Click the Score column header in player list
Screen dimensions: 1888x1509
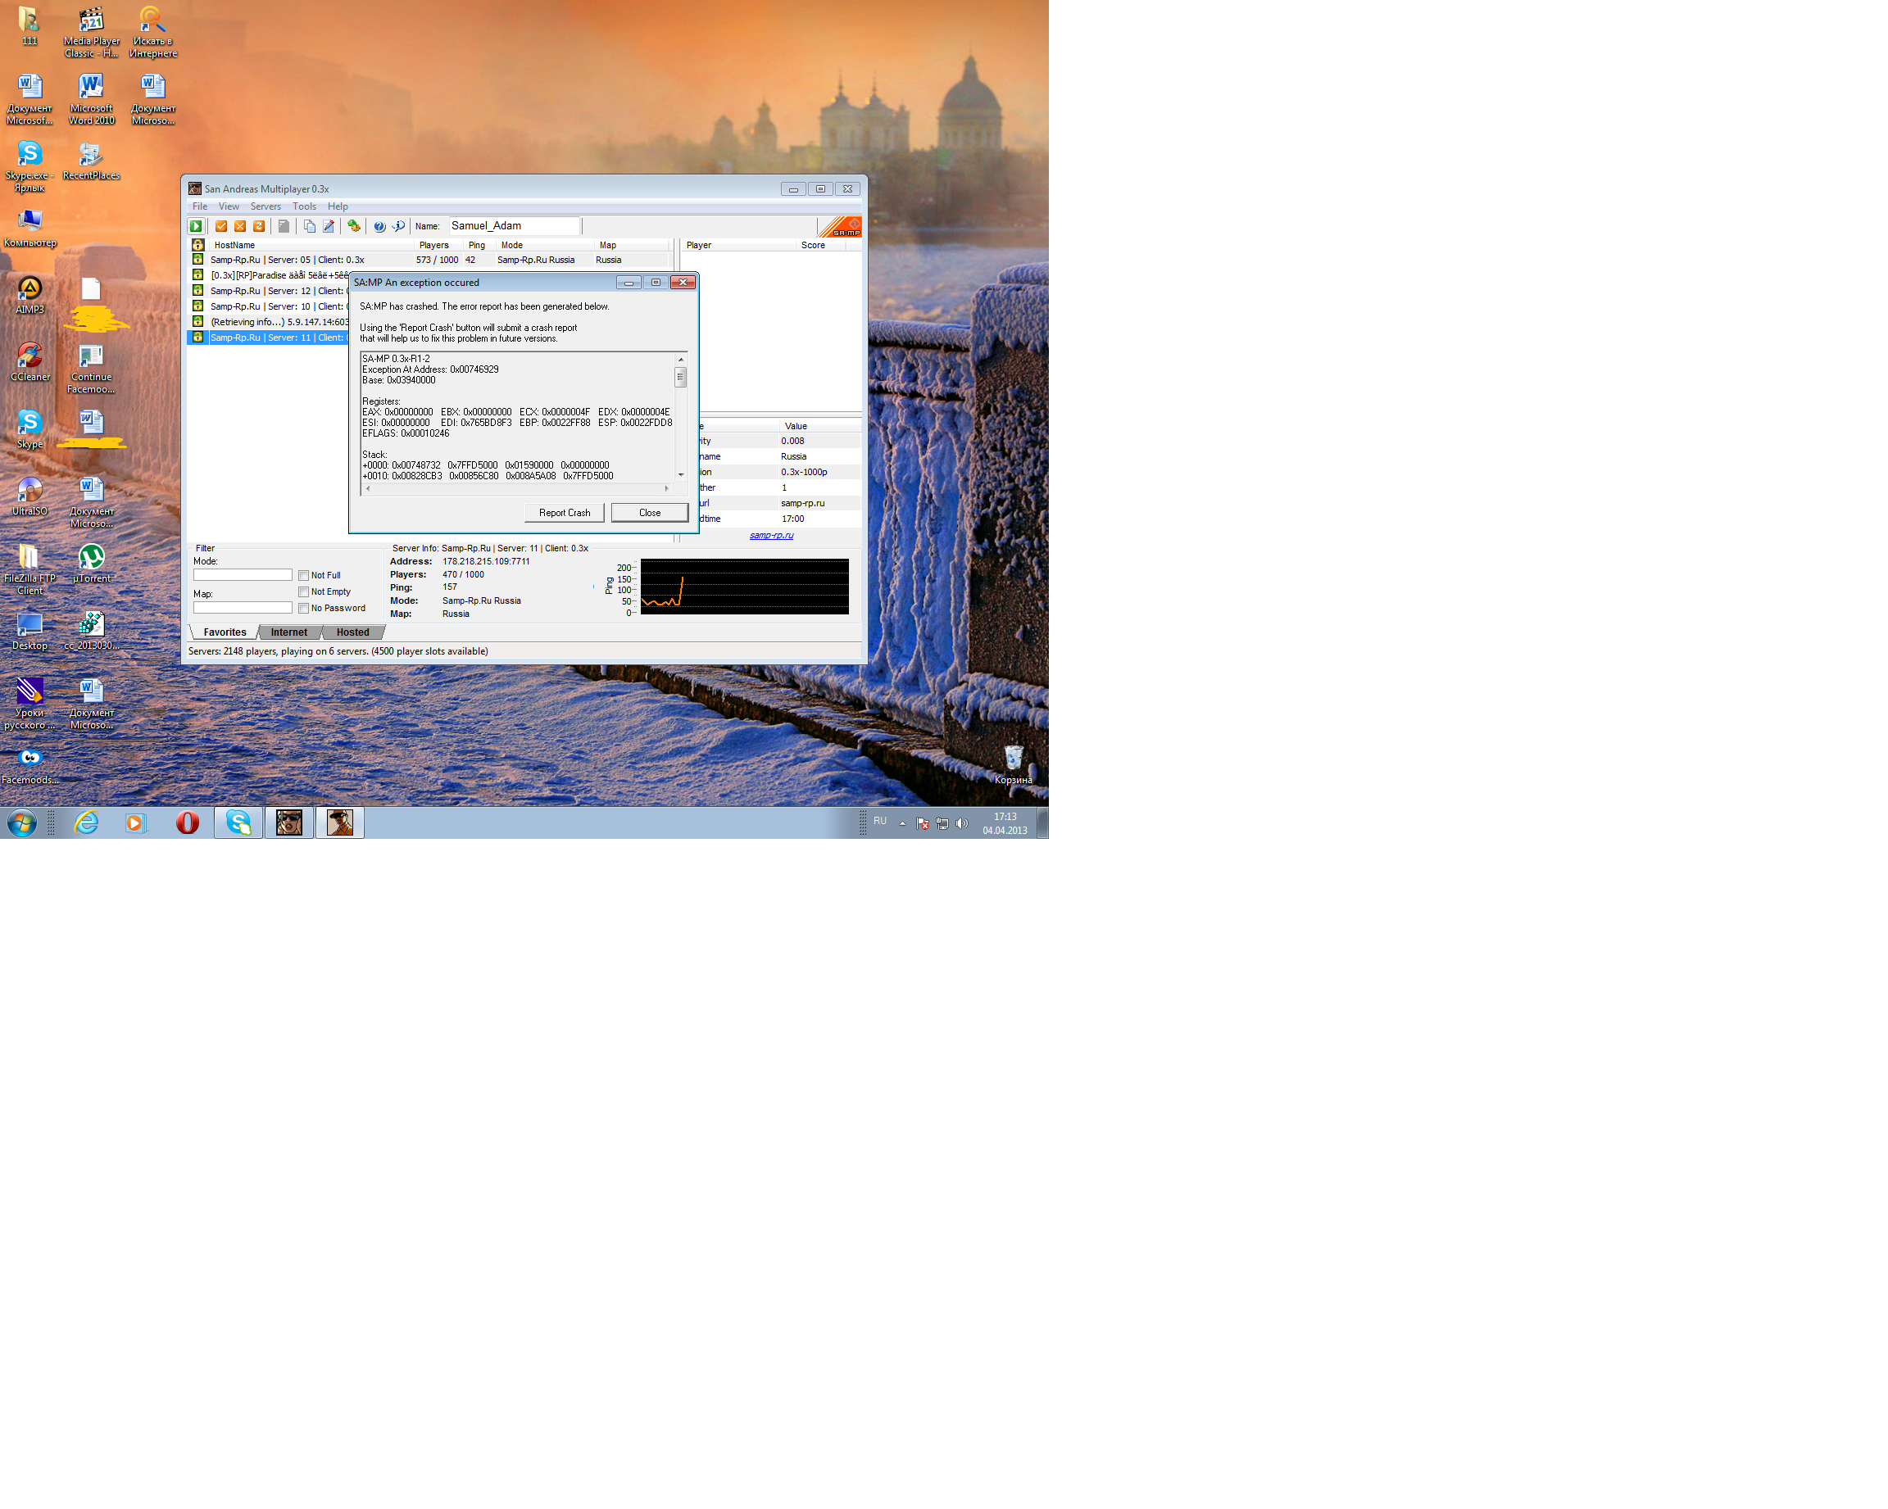821,245
